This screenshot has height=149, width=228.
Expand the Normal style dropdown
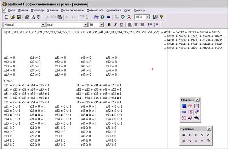pos(43,25)
